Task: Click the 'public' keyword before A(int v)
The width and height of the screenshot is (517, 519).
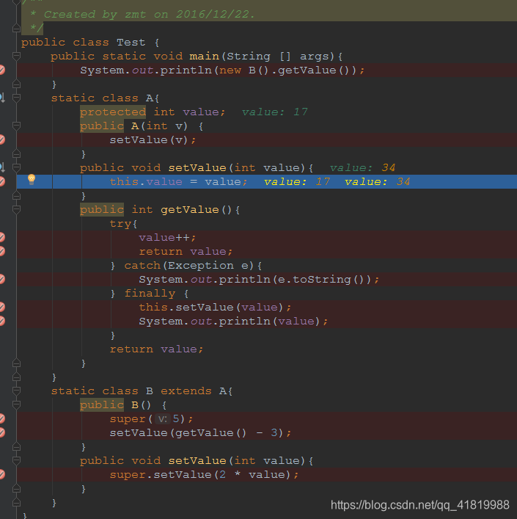Action: point(102,126)
